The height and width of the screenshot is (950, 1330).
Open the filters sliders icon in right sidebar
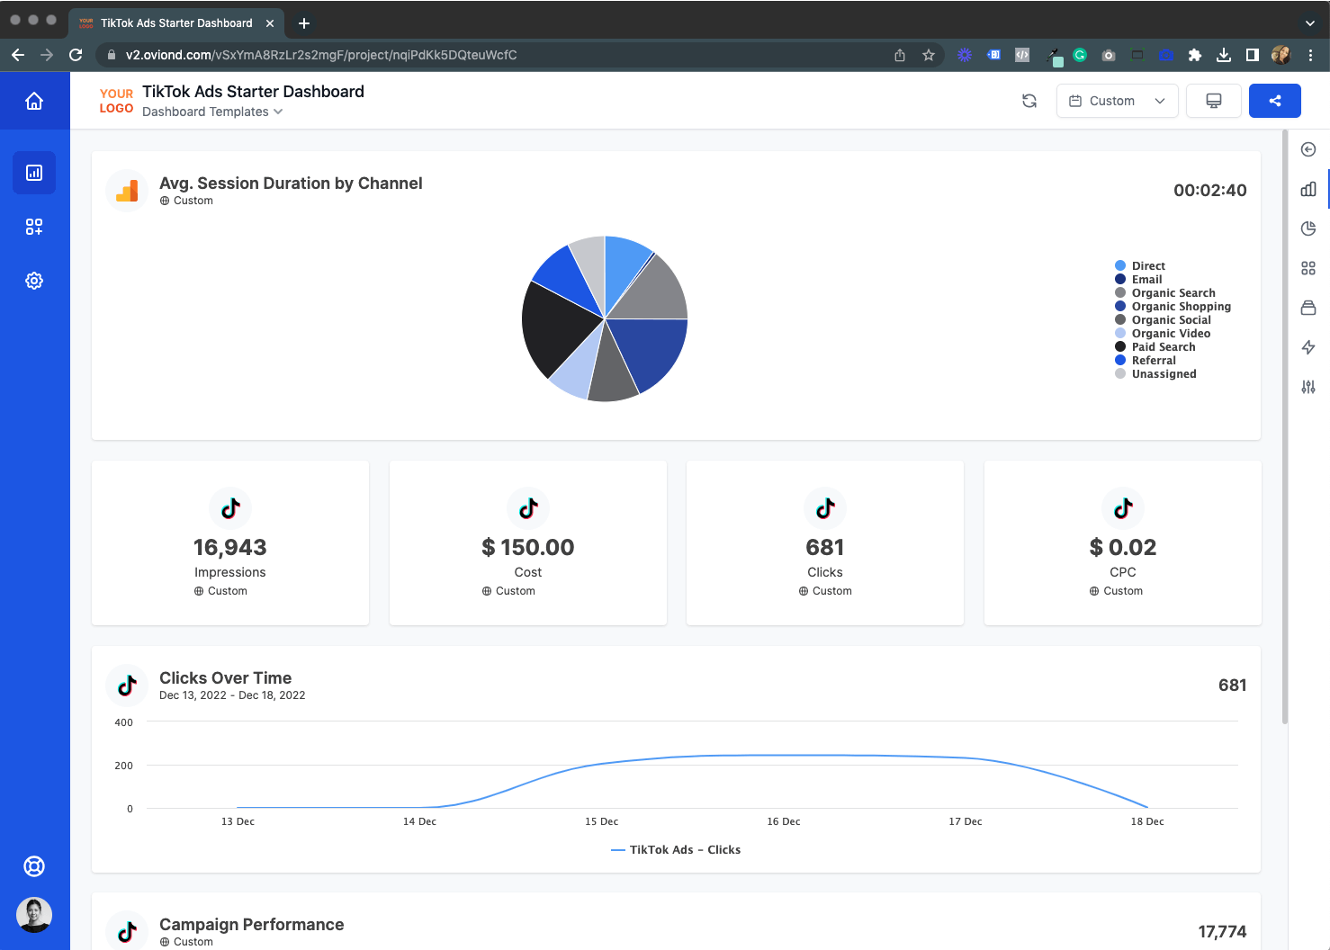(1308, 387)
